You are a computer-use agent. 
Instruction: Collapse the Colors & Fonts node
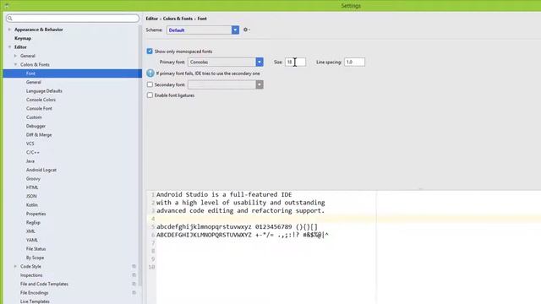pos(15,64)
